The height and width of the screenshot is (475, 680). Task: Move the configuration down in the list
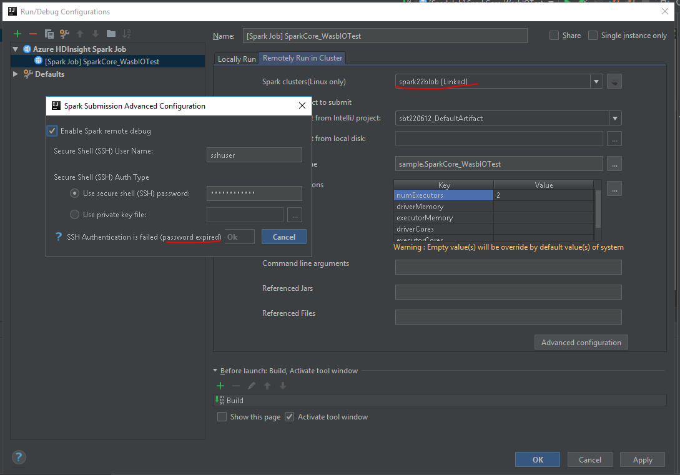tap(96, 34)
